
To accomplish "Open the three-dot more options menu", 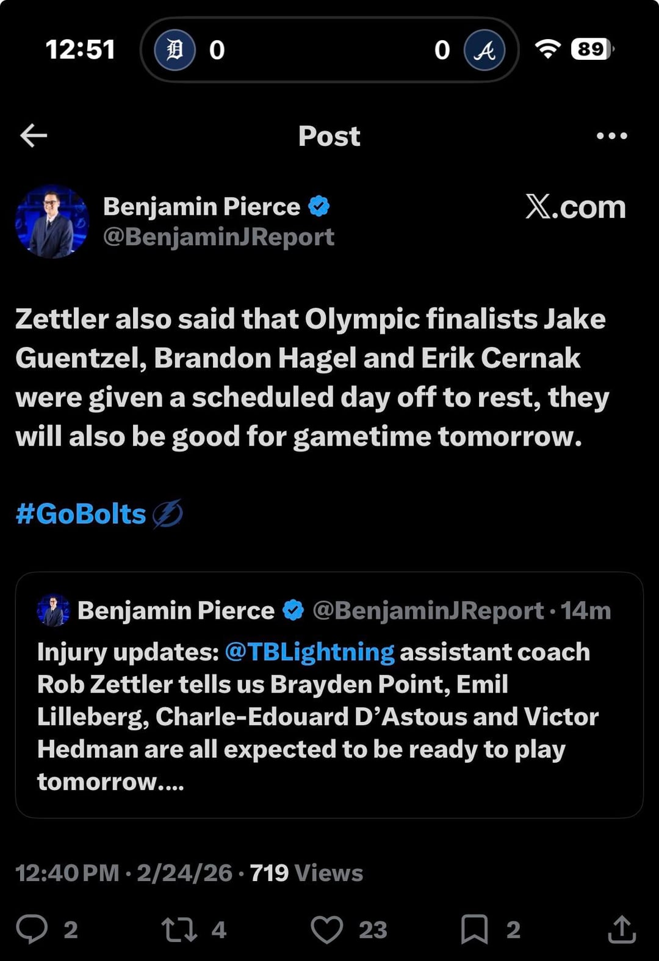I will 611,135.
